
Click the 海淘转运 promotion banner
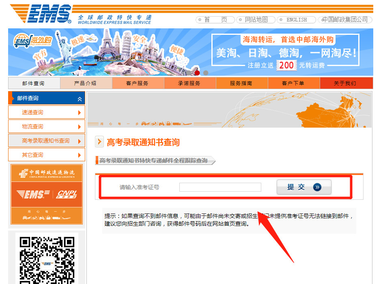coord(285,52)
